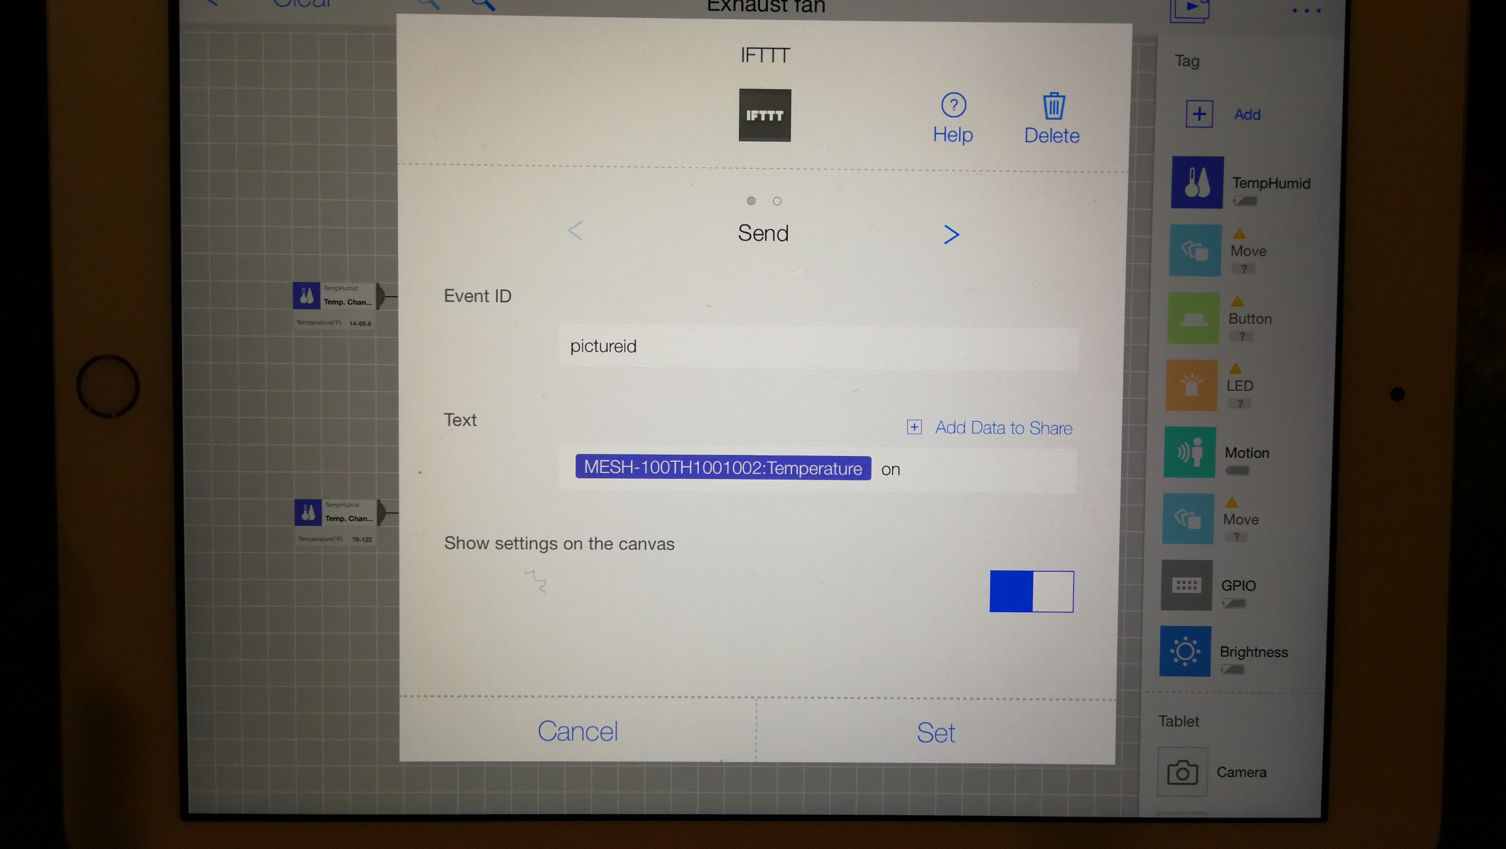The height and width of the screenshot is (849, 1506).
Task: Confirm settings with the Set button
Action: pos(935,733)
